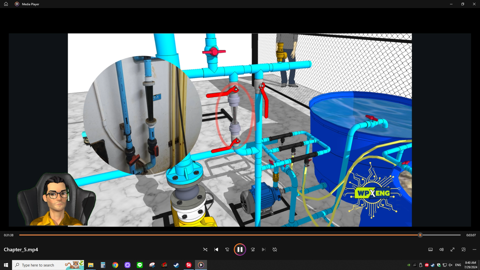Open the LINE app from the taskbar
The image size is (480, 270).
point(140,265)
